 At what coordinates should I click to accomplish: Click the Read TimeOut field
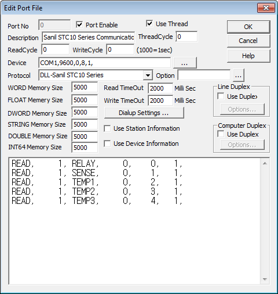[160, 88]
